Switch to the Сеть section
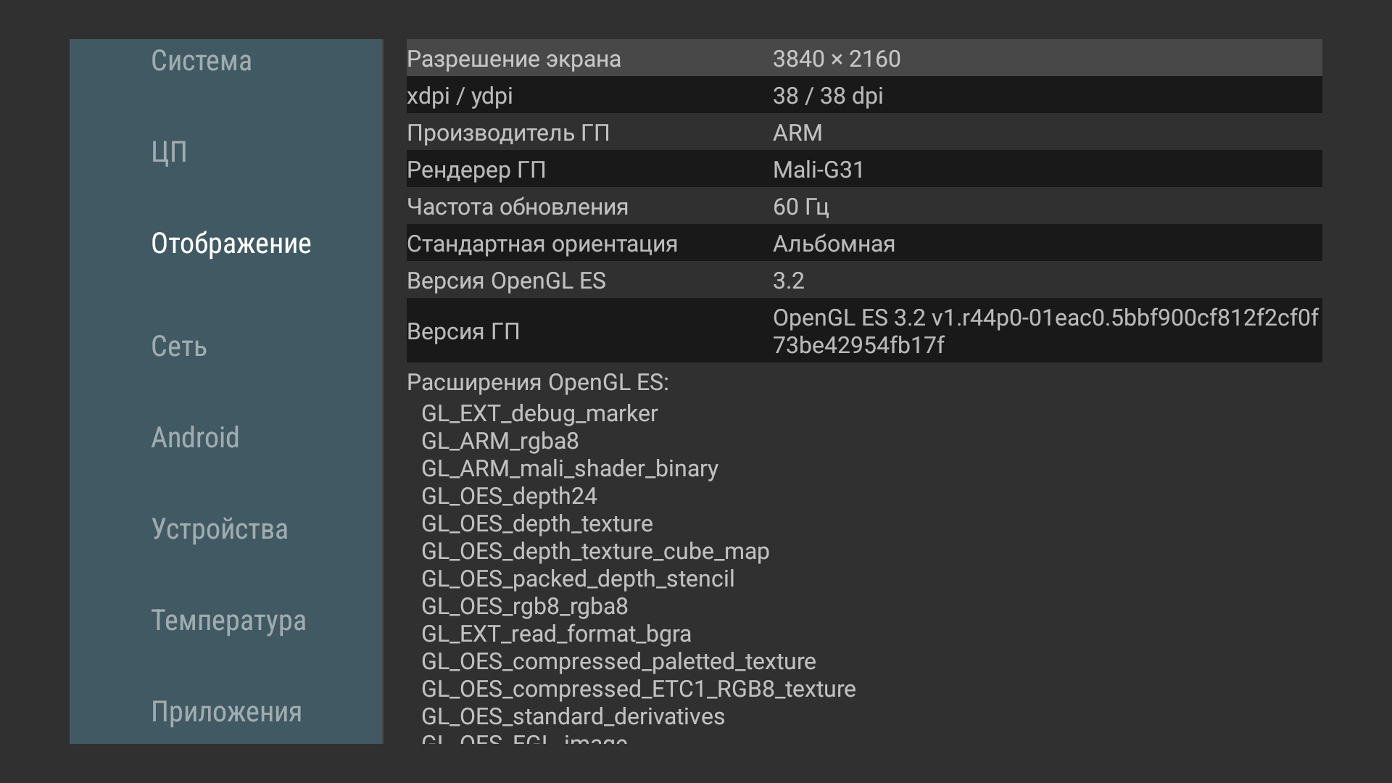Viewport: 1392px width, 783px height. pos(179,347)
